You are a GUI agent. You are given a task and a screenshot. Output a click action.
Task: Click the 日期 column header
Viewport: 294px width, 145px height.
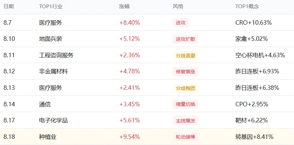pyautogui.click(x=9, y=7)
